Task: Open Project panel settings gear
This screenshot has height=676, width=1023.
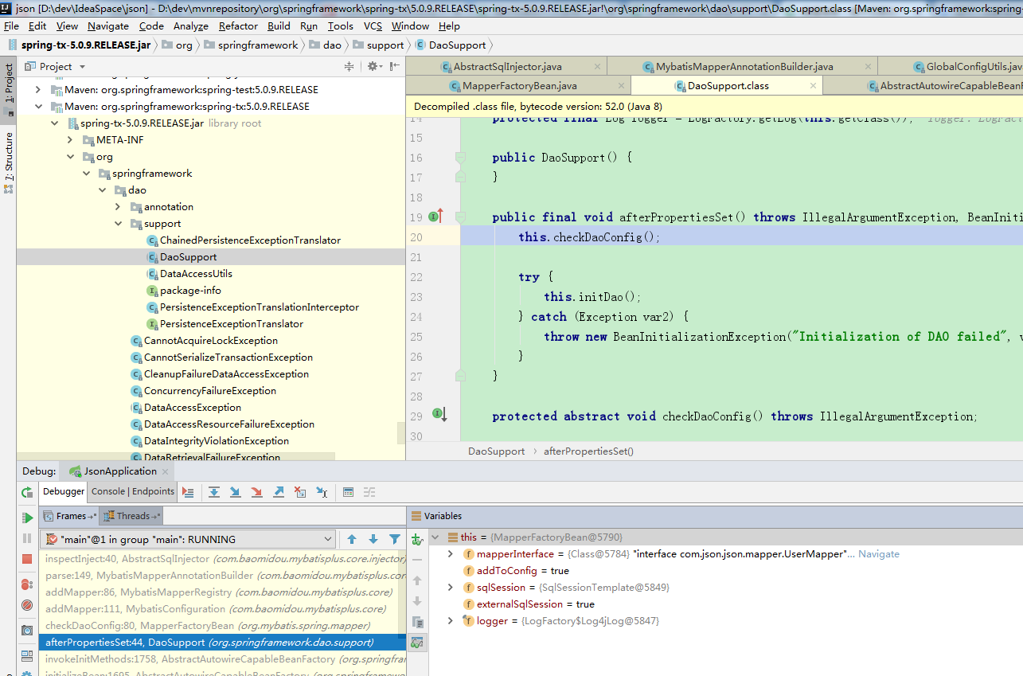Action: [x=373, y=67]
